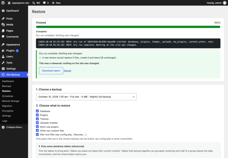The height and width of the screenshot is (158, 228).
Task: Click the Pages icon in sidebar
Action: 3,31
